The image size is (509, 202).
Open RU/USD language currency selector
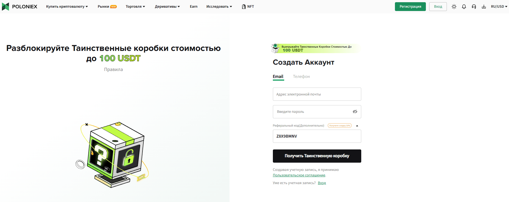499,7
